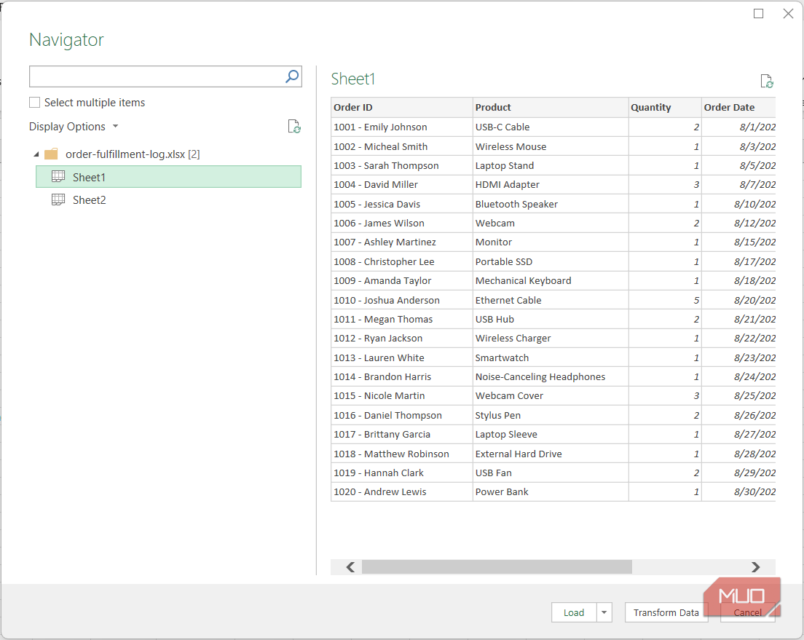
Task: Click the cell '1008 - Christopher Lee'
Action: pyautogui.click(x=402, y=261)
